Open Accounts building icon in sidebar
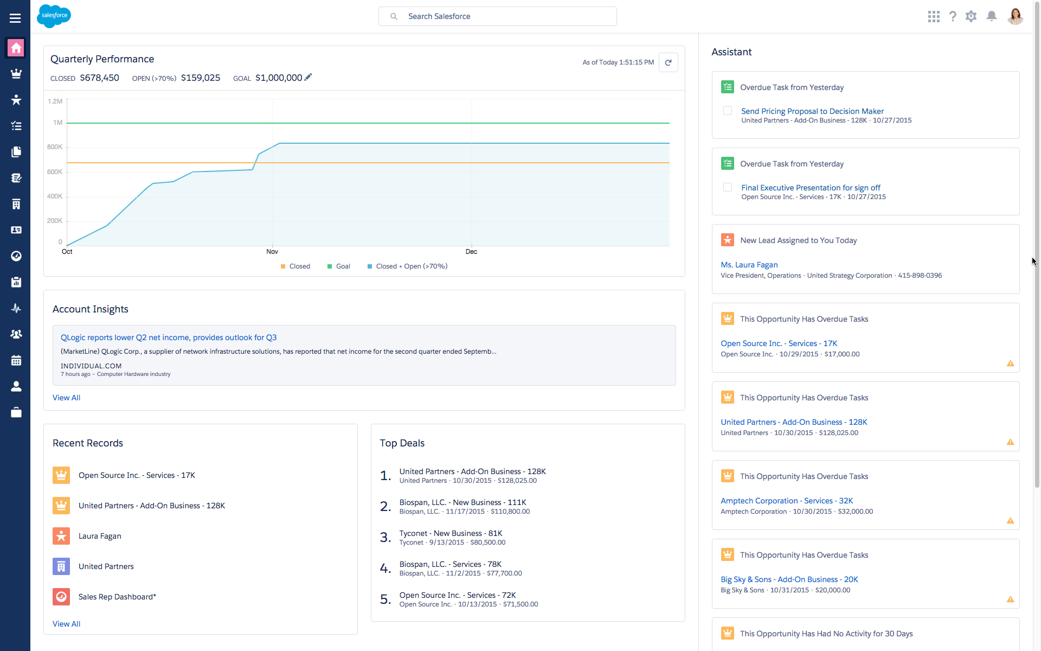 (x=16, y=204)
